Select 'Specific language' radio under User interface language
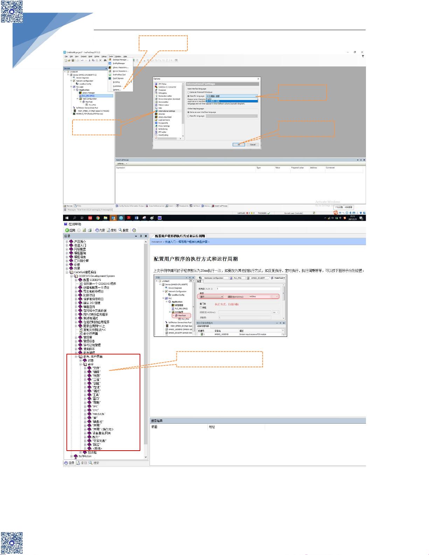The width and height of the screenshot is (429, 555). (x=188, y=96)
